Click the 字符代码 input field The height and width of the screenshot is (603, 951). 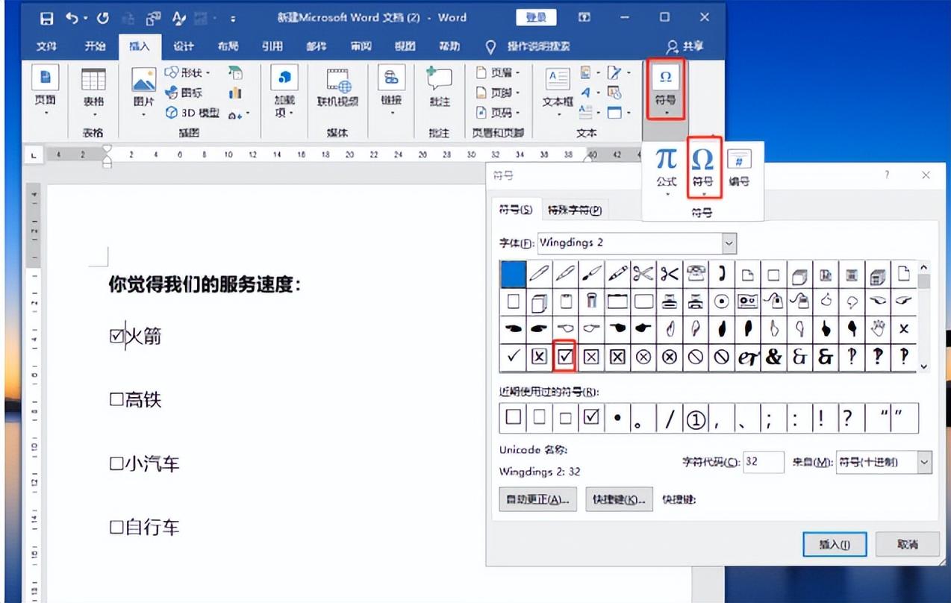coord(763,462)
